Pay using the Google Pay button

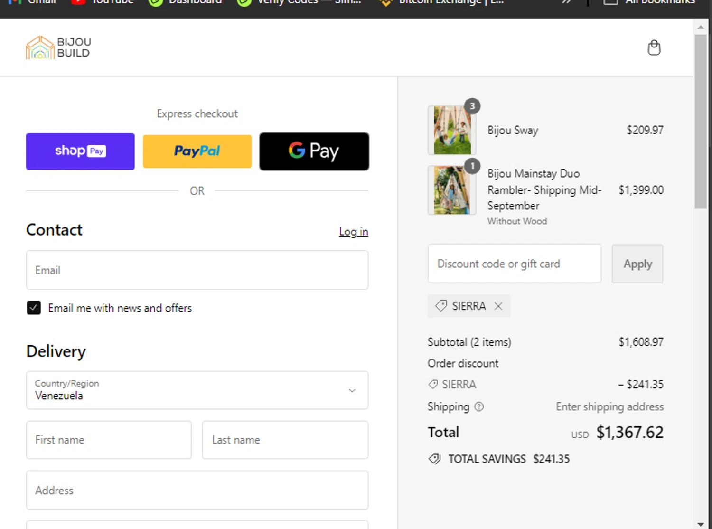[x=314, y=151]
